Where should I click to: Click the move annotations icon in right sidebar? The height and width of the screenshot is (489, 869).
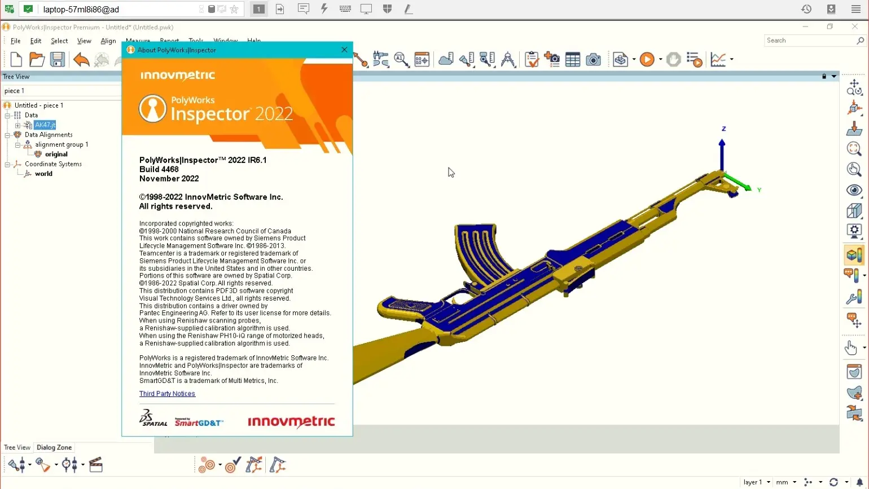click(854, 320)
